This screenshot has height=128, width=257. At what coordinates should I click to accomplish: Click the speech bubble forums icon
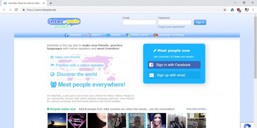(x=108, y=35)
